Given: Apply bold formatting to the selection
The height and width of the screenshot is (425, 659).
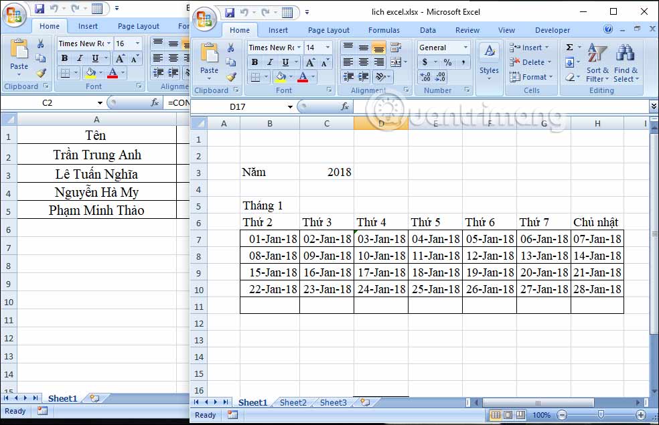Looking at the screenshot, I should tap(254, 62).
